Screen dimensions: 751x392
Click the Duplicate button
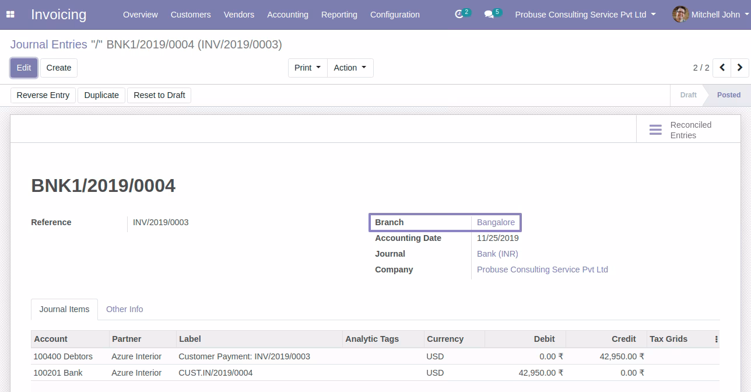101,95
